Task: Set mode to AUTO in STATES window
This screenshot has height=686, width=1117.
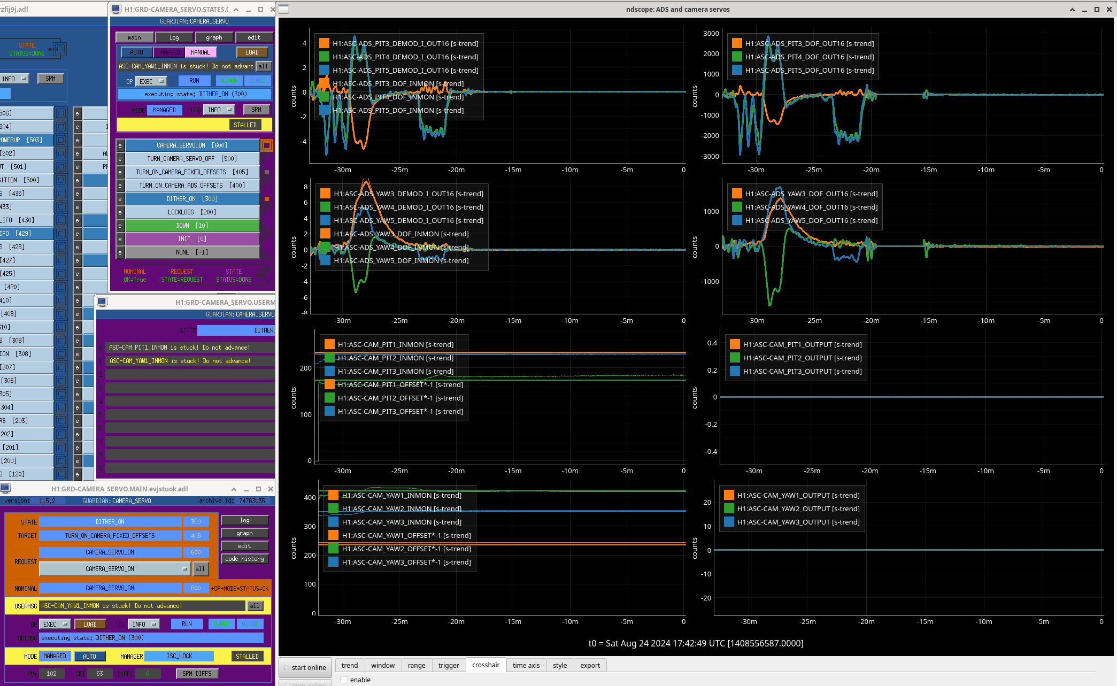Action: [x=136, y=52]
